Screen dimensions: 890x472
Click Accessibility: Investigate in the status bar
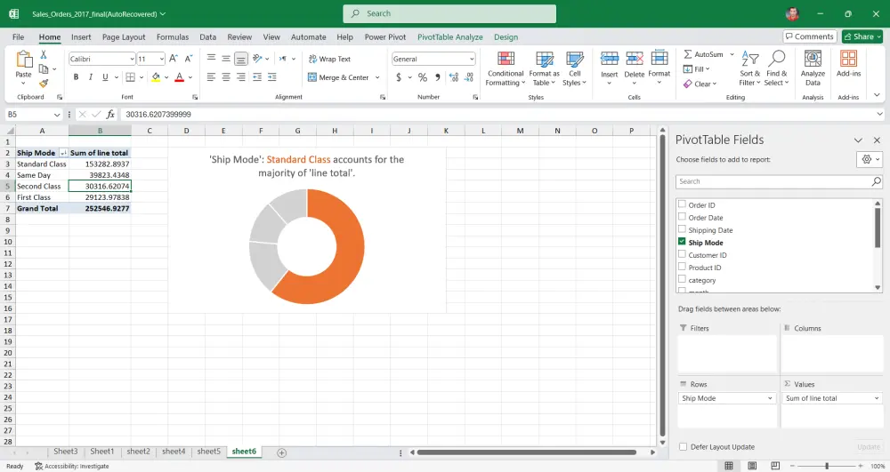tap(71, 467)
